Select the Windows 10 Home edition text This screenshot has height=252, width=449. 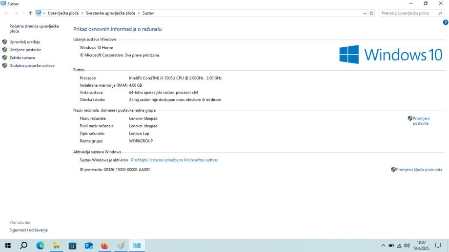96,47
